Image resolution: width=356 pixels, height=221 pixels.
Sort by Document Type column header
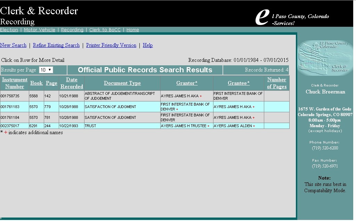click(x=122, y=83)
